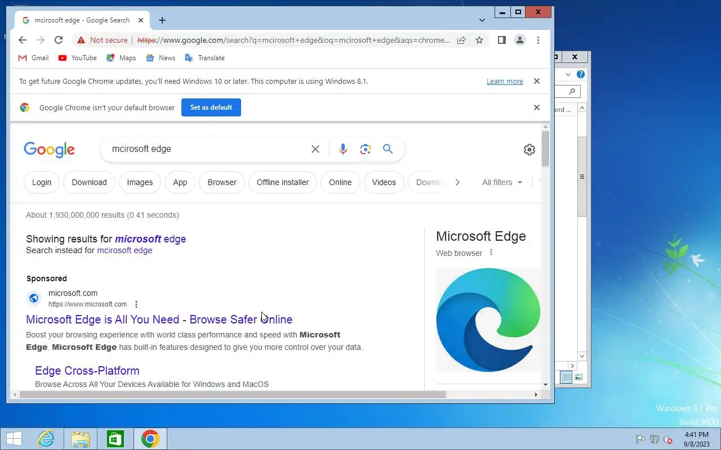Open the microsoft.com site favicon
721x450 pixels.
pos(34,298)
